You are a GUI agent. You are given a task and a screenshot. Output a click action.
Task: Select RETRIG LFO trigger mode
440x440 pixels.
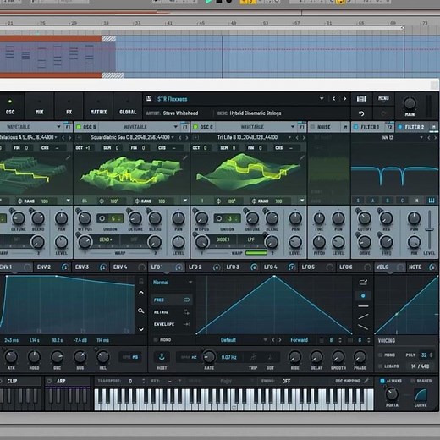(x=171, y=312)
